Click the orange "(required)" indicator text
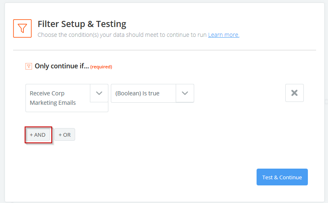This screenshot has height=203, width=328. click(x=101, y=67)
